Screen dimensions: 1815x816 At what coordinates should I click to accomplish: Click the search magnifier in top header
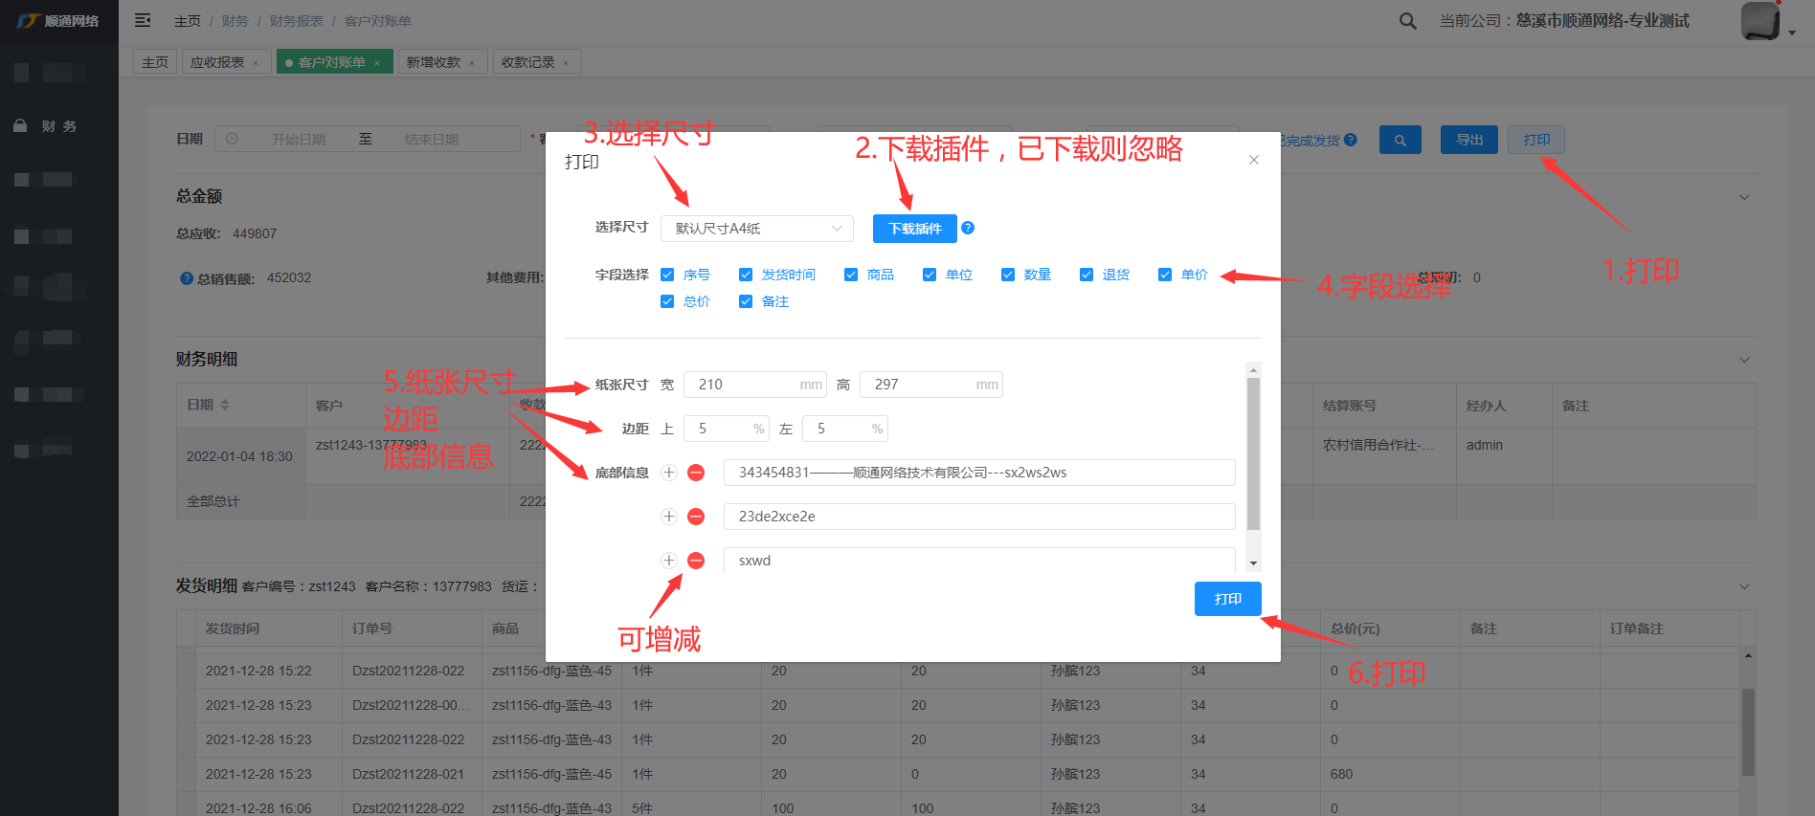pyautogui.click(x=1407, y=21)
